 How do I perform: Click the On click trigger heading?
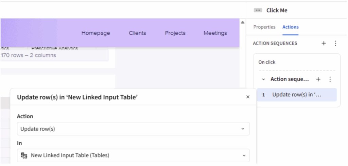click(267, 62)
